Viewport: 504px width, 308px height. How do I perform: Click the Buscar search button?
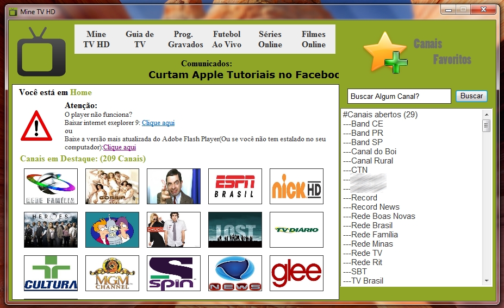(471, 96)
